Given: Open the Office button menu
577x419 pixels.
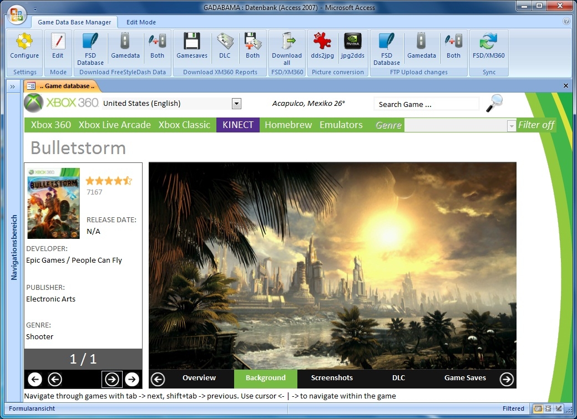Looking at the screenshot, I should 17,15.
